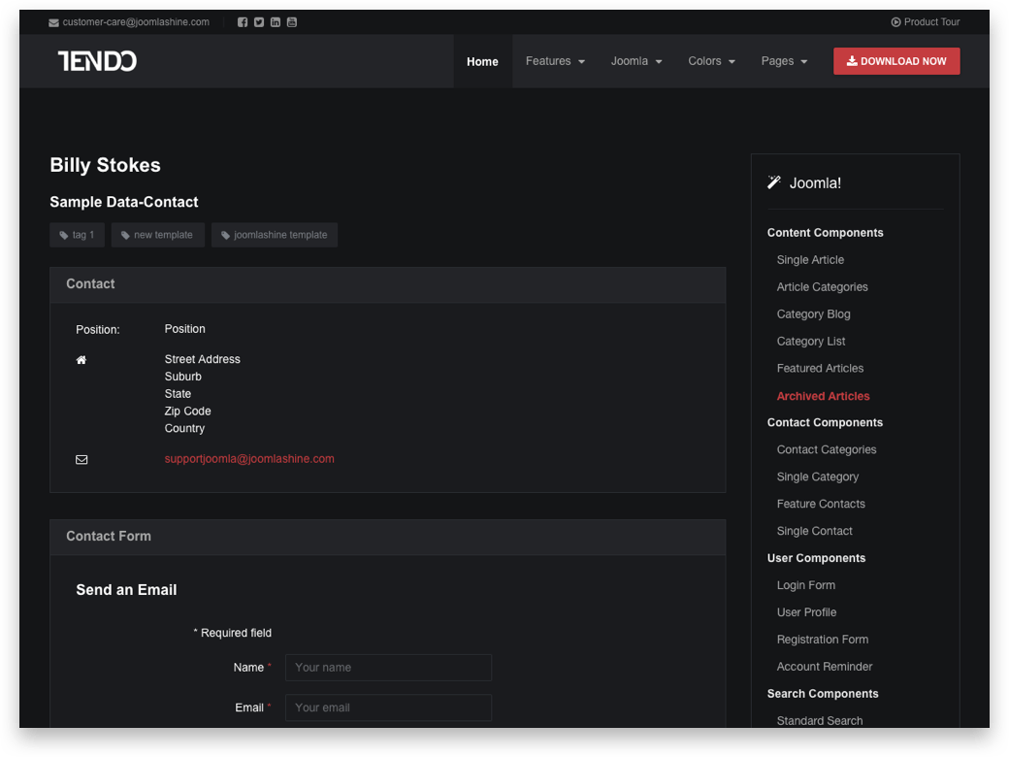
Task: Open Article Categories sidebar link
Action: coord(822,287)
